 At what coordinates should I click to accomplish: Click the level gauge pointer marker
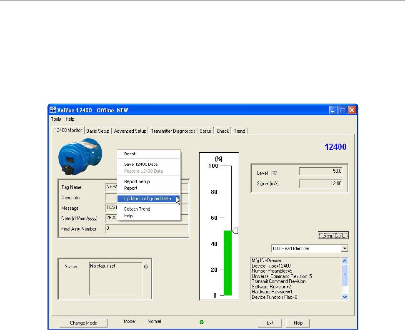235,231
